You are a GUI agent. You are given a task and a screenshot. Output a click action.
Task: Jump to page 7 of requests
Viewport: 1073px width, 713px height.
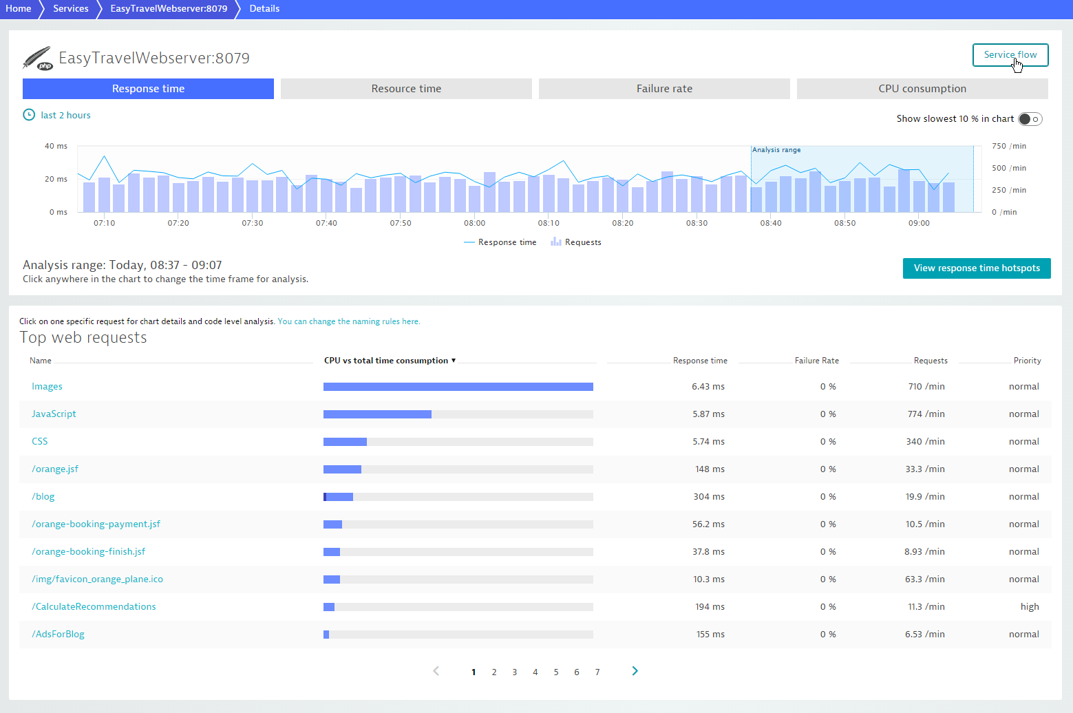pyautogui.click(x=597, y=672)
